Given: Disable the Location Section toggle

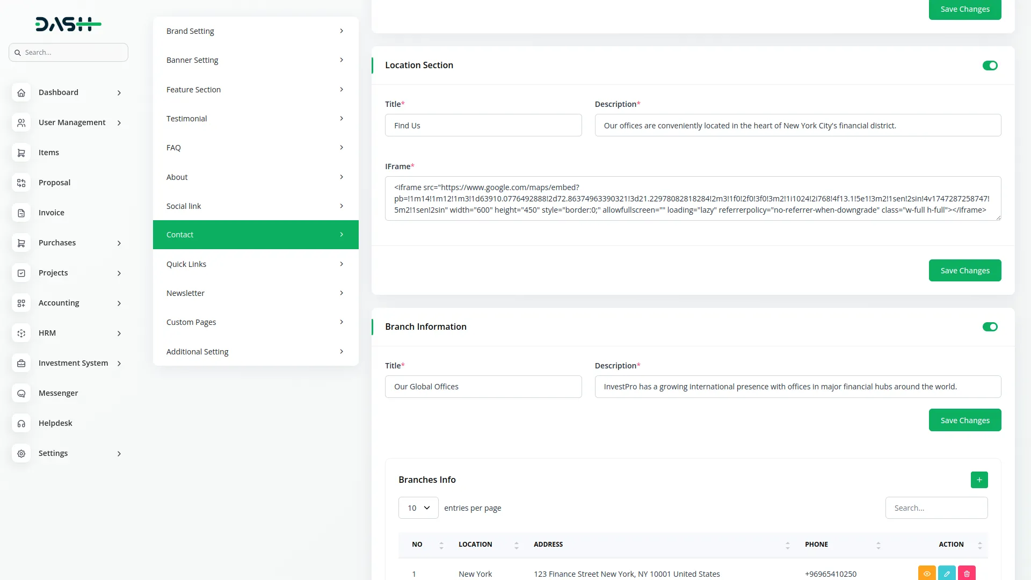Looking at the screenshot, I should 990,66.
